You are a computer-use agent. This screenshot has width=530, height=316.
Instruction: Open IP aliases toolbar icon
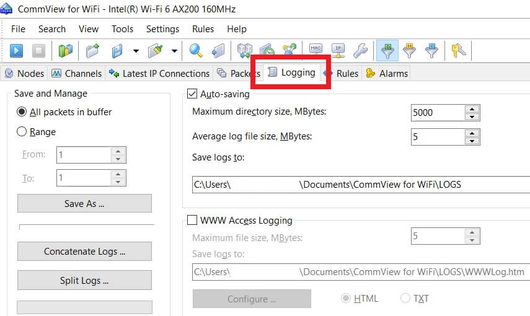338,51
